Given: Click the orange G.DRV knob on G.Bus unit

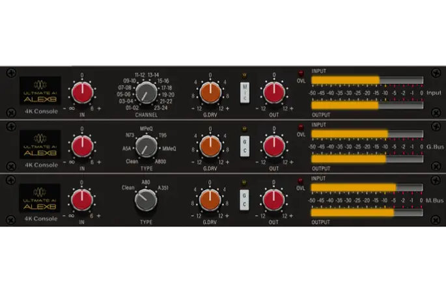Looking at the screenshot, I should pyautogui.click(x=211, y=146).
